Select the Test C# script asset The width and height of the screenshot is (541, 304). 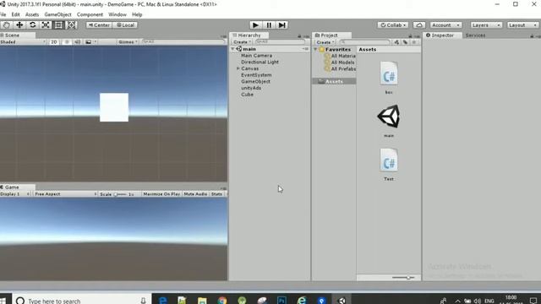pyautogui.click(x=389, y=165)
